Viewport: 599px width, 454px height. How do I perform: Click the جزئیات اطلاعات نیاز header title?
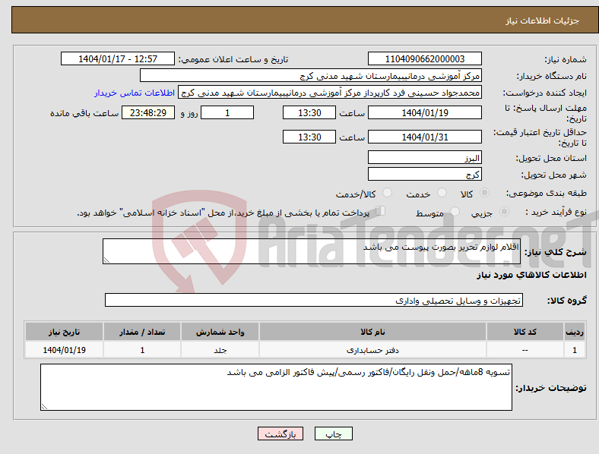tap(543, 20)
